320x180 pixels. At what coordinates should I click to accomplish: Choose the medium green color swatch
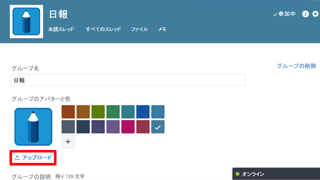click(113, 112)
